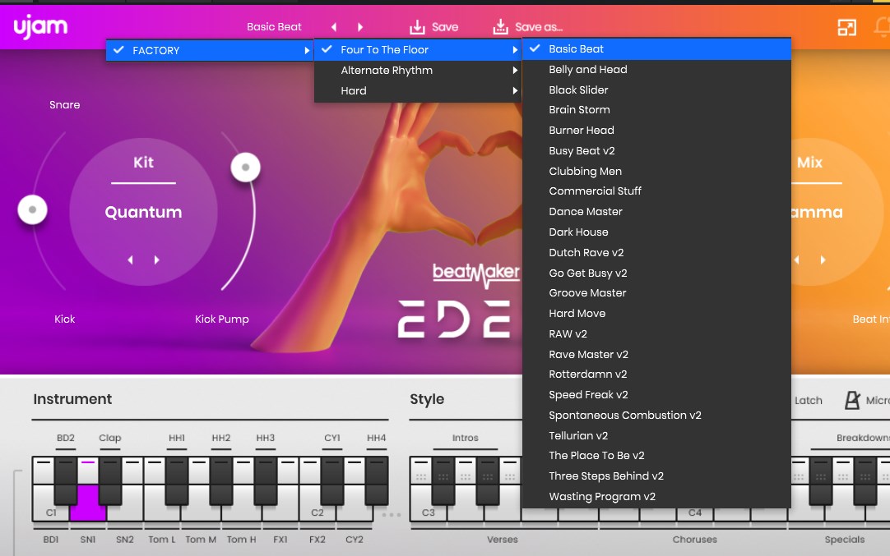Choose the Groove Master preset
Image resolution: width=890 pixels, height=556 pixels.
(x=587, y=293)
